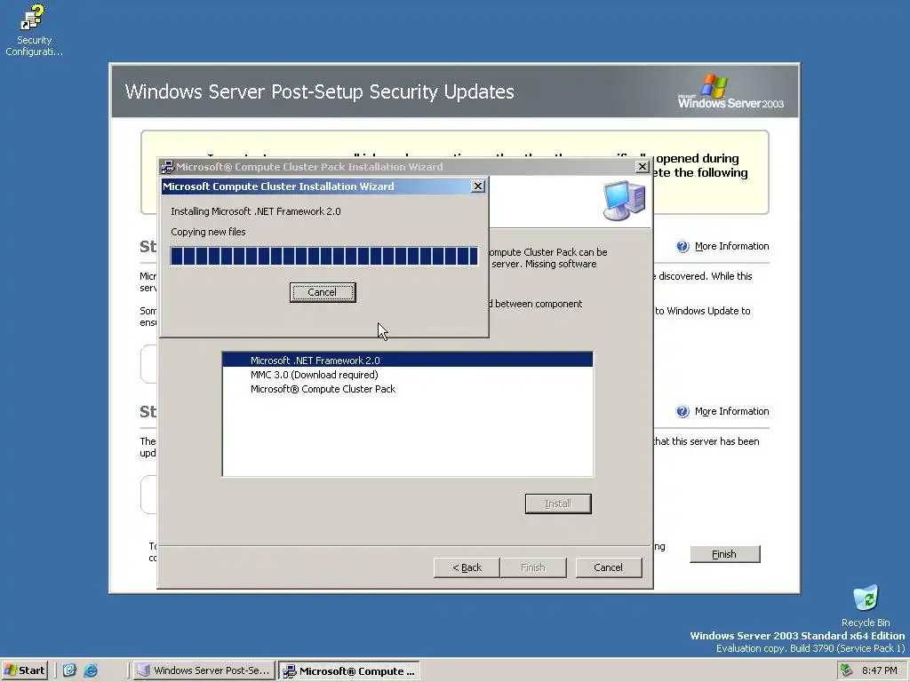Click the system clock showing 8:47 PM
910x682 pixels.
(x=879, y=670)
